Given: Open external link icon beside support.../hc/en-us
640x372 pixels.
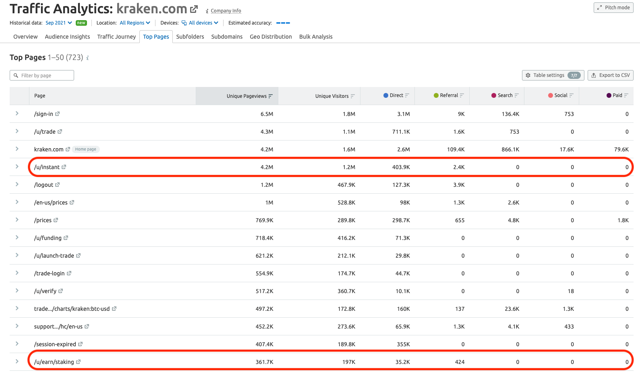Looking at the screenshot, I should [87, 327].
